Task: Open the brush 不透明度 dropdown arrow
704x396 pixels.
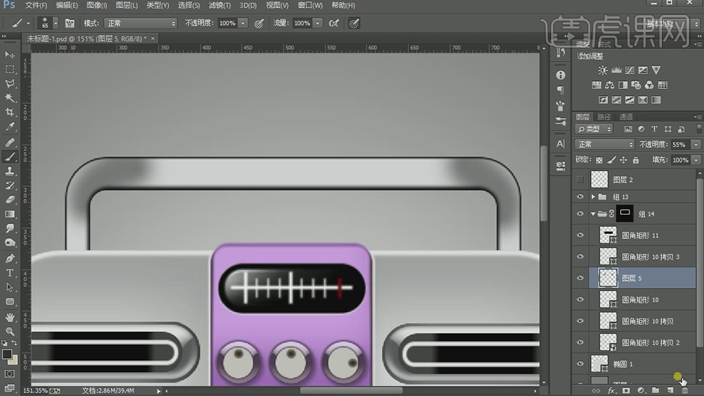Action: [x=243, y=23]
